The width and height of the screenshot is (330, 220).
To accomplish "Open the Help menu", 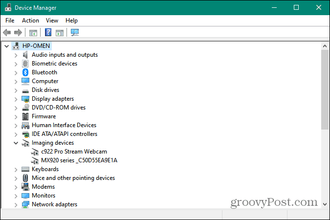I will (x=71, y=21).
